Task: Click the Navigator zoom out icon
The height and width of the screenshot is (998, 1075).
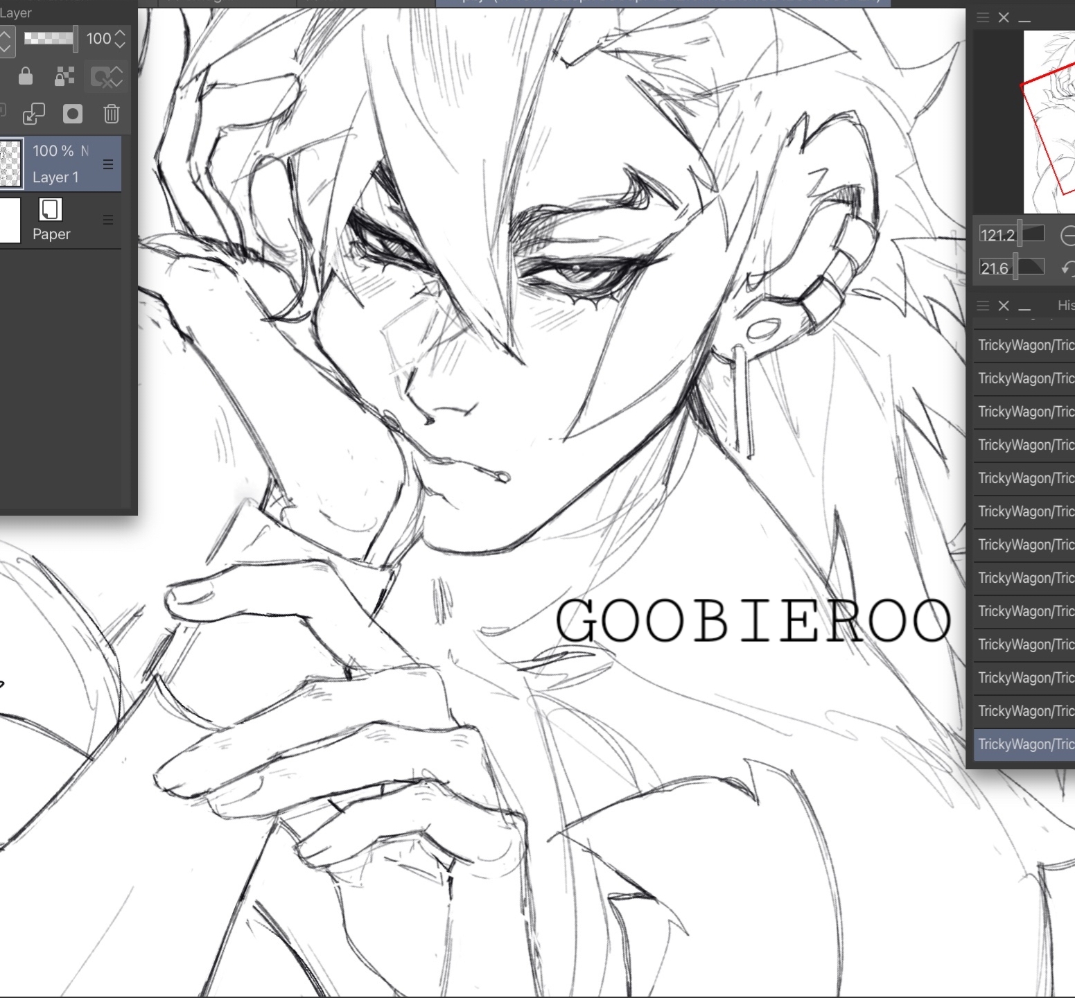Action: click(x=1067, y=236)
